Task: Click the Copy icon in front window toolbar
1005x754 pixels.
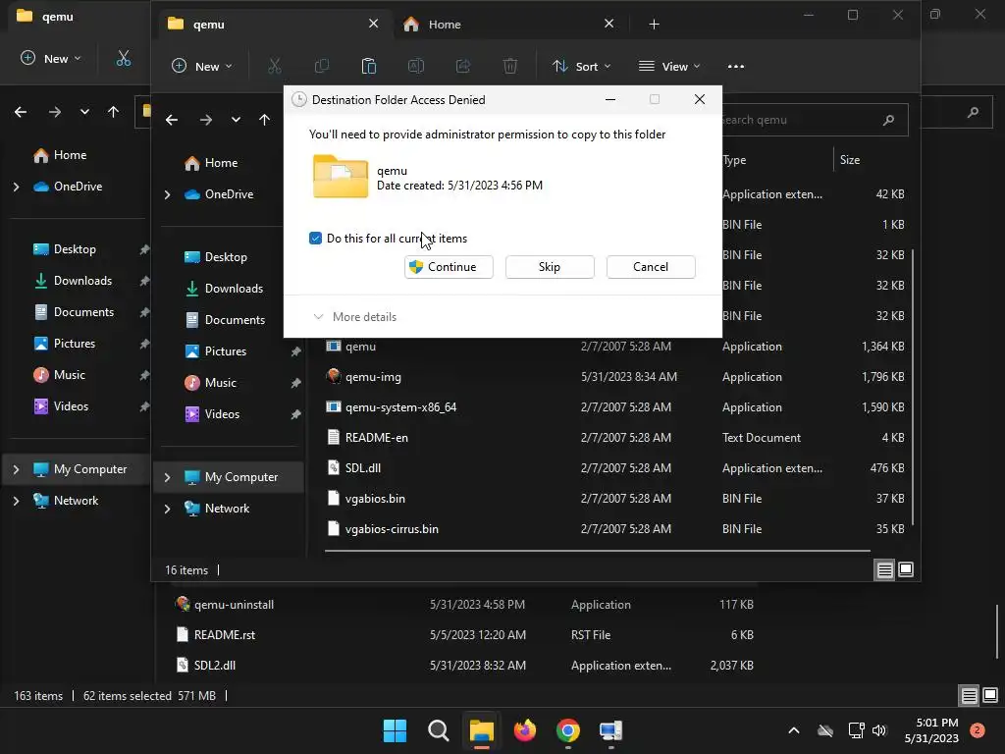Action: click(322, 66)
